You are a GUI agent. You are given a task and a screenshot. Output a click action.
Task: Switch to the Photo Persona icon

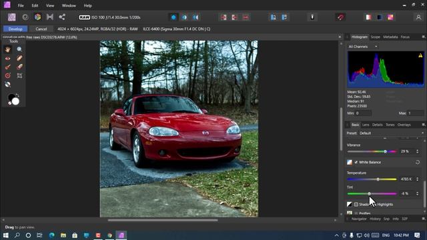click(x=11, y=17)
